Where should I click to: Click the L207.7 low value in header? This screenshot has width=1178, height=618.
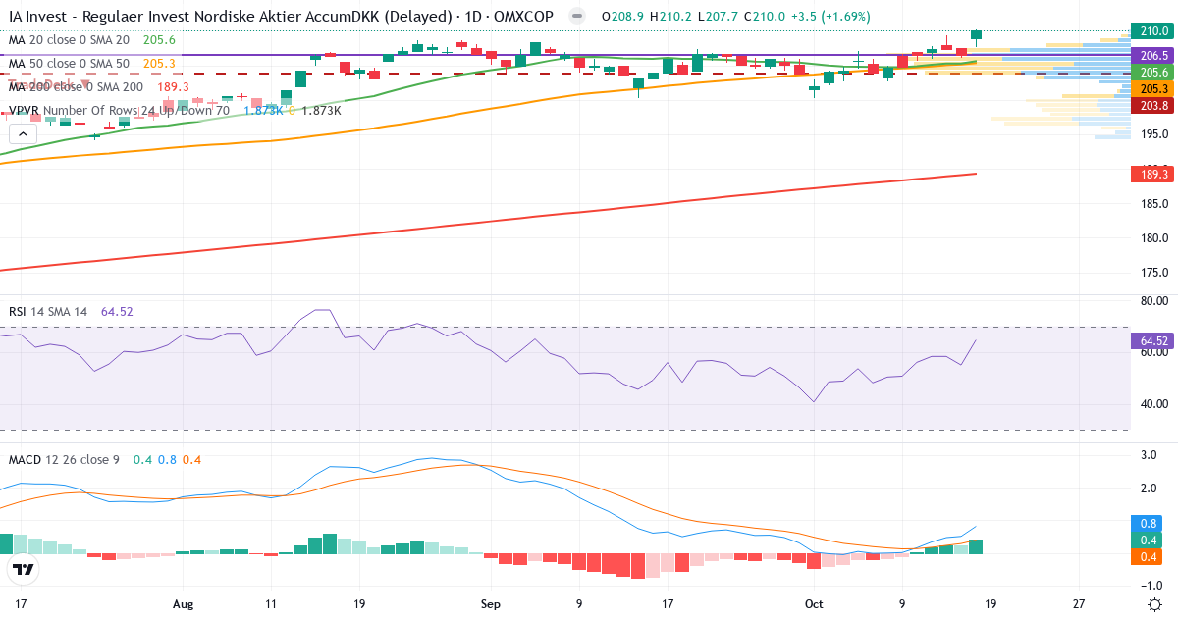717,17
